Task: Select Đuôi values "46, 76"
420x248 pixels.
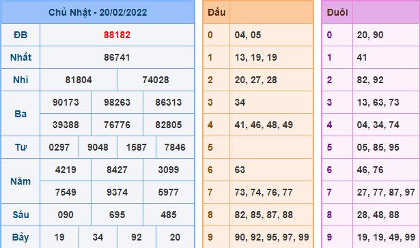Action: tap(370, 170)
